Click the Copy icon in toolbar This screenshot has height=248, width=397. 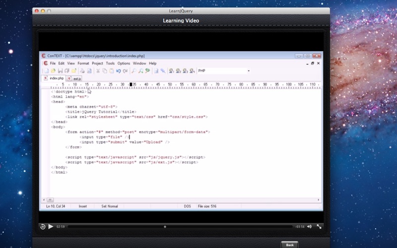click(105, 71)
